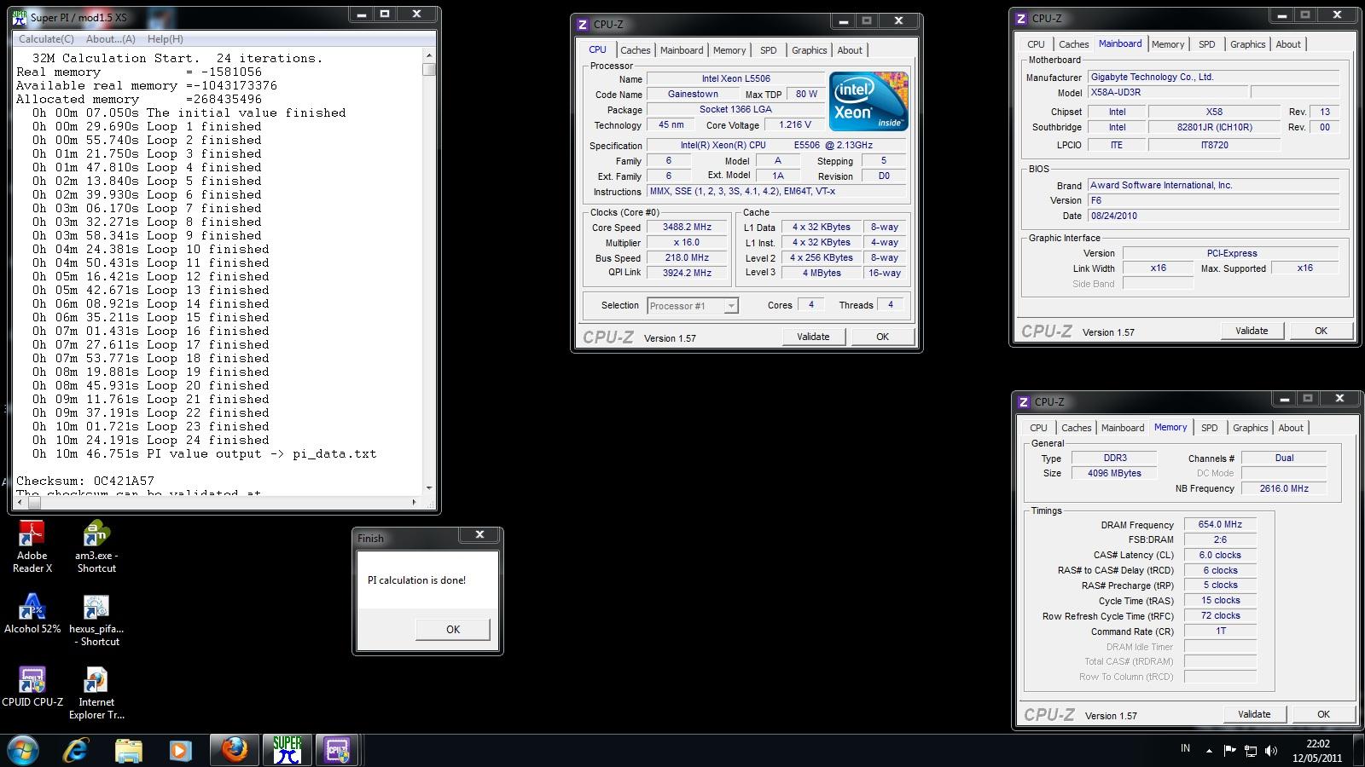Open Help(H) menu in Super PI
Image resolution: width=1365 pixels, height=767 pixels.
(x=166, y=39)
